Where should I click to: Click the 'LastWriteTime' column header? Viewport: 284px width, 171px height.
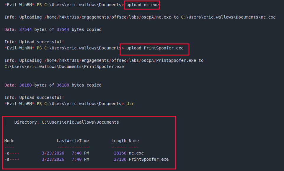point(73,141)
